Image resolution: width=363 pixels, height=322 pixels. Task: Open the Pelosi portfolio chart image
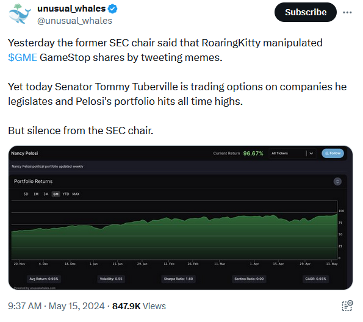pyautogui.click(x=181, y=218)
